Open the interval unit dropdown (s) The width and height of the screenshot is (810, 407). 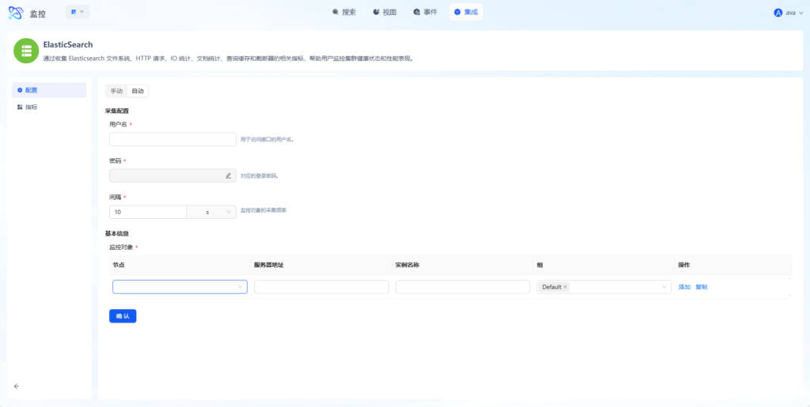tap(211, 212)
